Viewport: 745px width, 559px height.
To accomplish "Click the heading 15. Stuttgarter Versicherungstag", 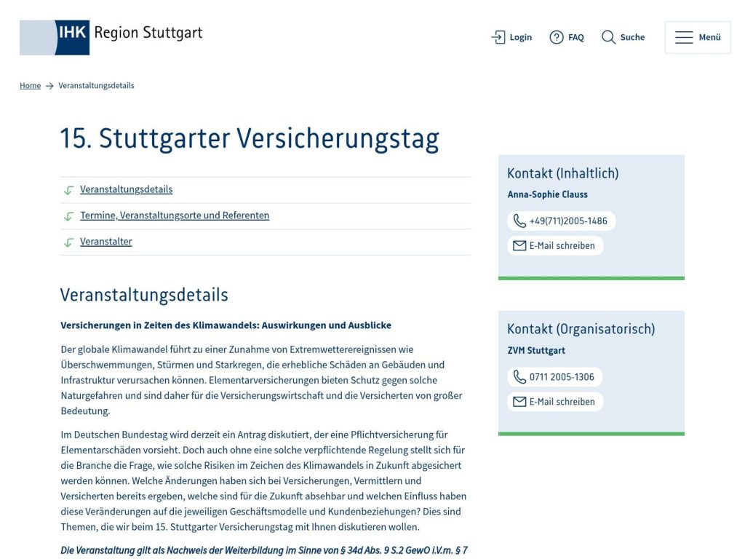I will [250, 138].
